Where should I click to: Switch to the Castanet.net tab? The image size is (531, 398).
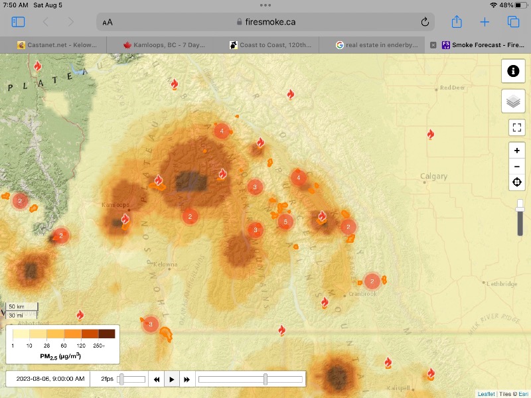[x=56, y=45]
